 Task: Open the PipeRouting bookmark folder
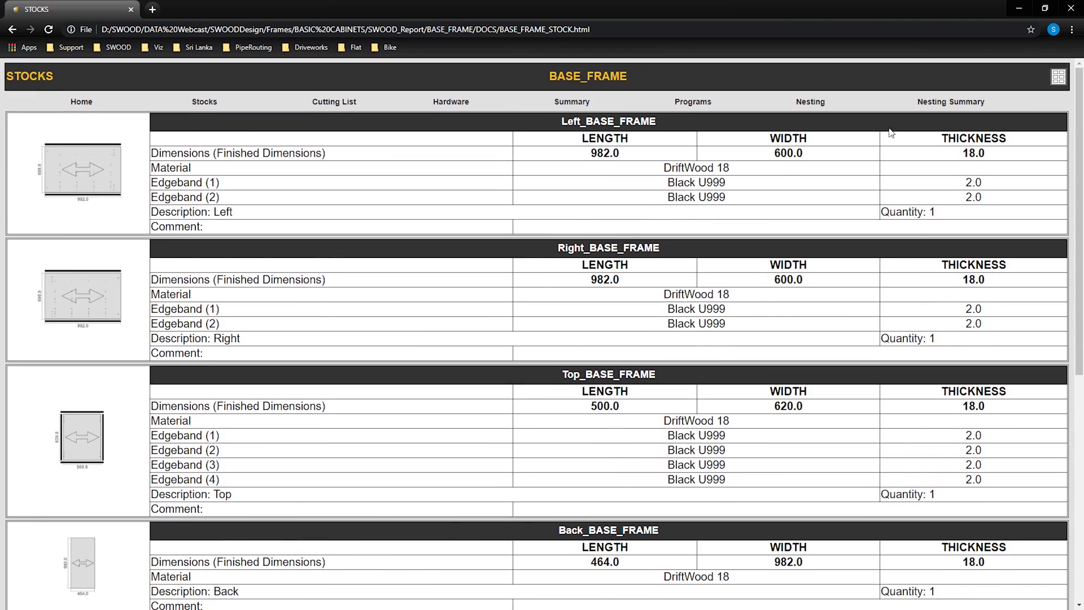pos(247,47)
